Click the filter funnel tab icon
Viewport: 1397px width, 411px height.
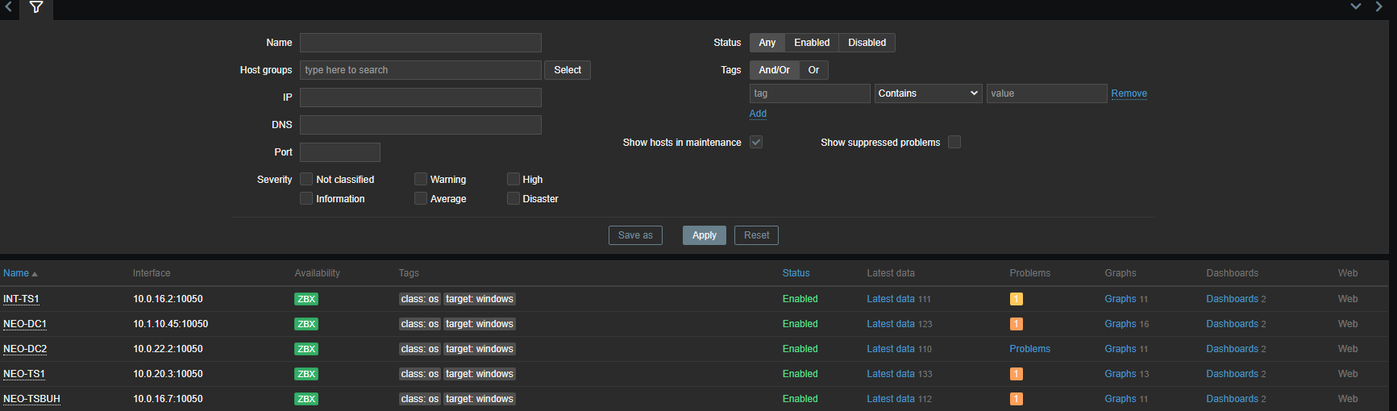point(36,7)
